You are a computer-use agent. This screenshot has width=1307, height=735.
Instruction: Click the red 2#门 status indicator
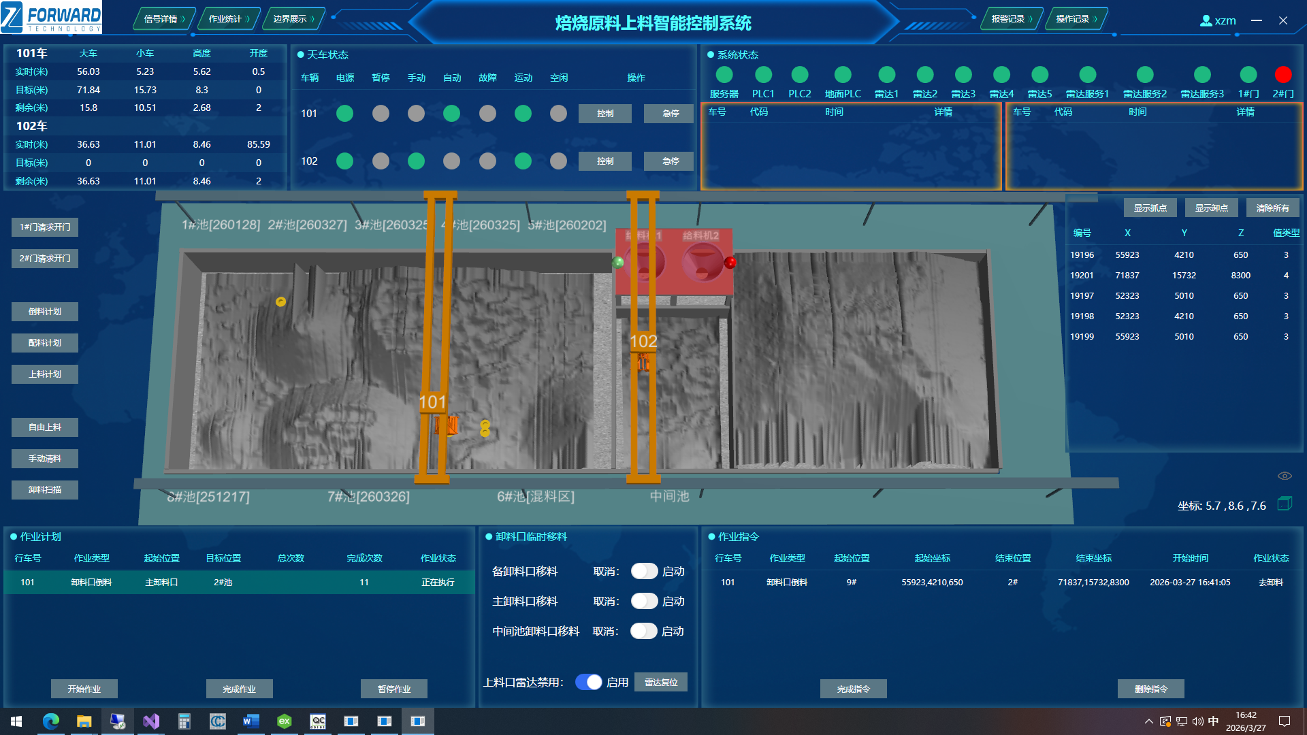[1282, 74]
